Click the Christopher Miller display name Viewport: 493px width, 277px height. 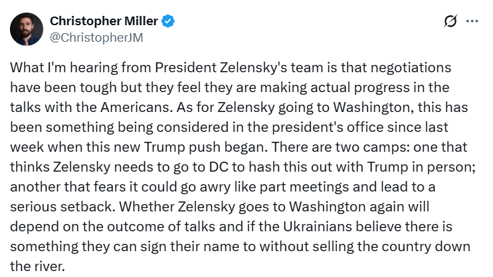(x=104, y=21)
